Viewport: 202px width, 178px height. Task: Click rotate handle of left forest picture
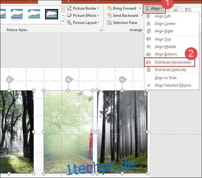point(10,79)
